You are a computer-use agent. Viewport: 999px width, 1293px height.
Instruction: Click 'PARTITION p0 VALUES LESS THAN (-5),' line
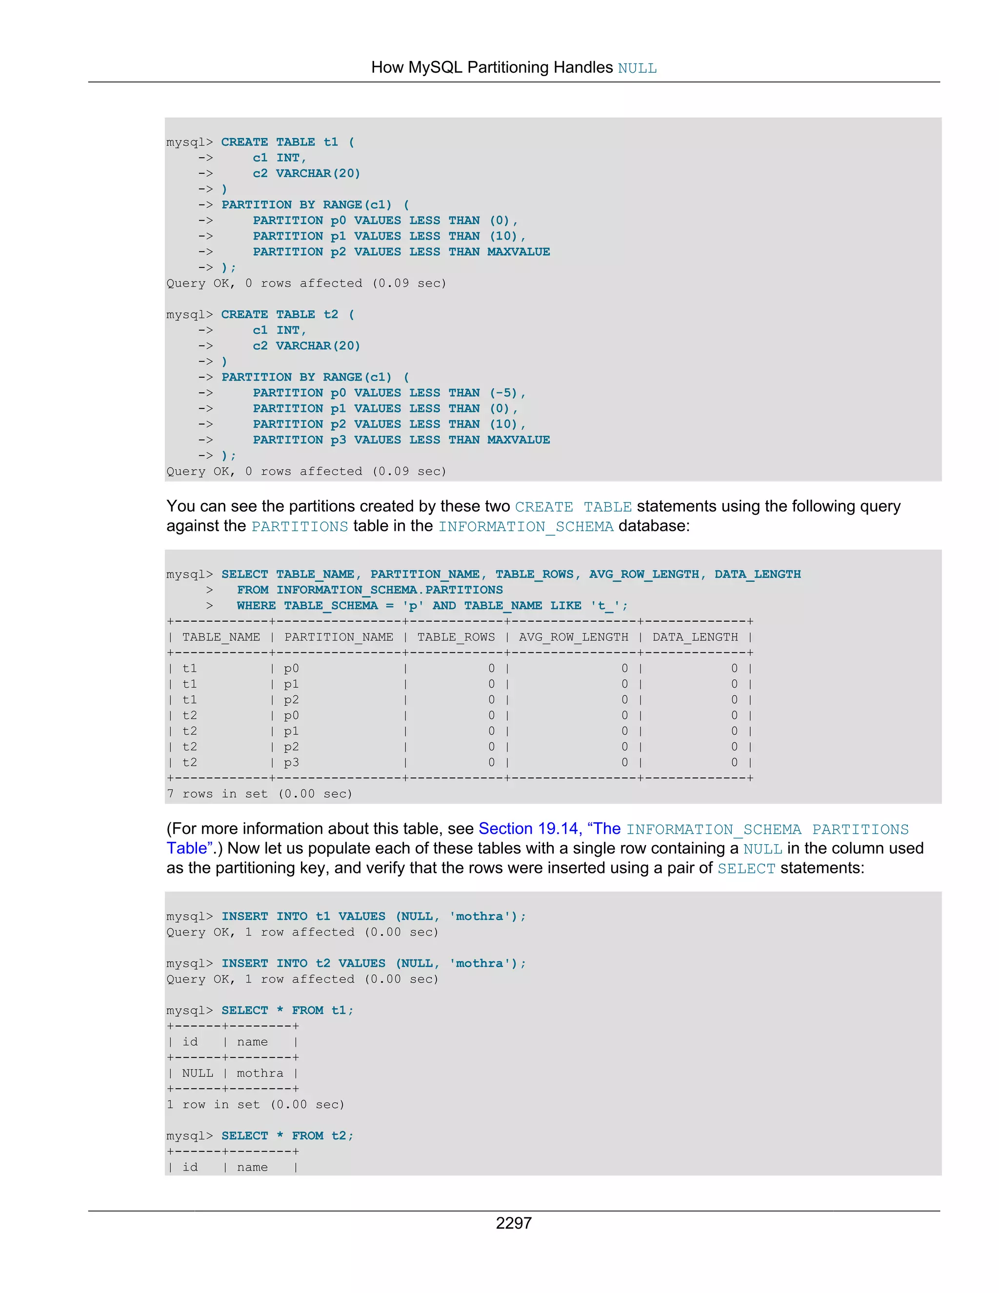click(389, 393)
